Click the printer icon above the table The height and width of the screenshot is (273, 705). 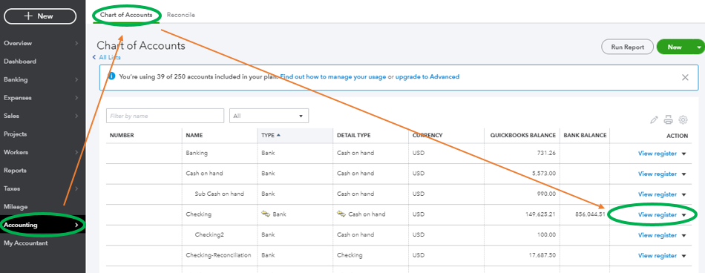pos(669,120)
